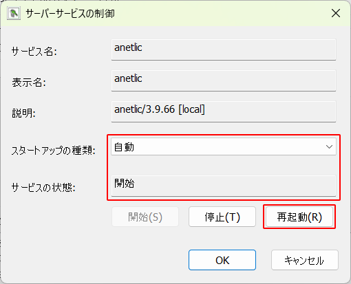Click the サービス名: label
This screenshot has width=351, height=284.
coord(34,52)
